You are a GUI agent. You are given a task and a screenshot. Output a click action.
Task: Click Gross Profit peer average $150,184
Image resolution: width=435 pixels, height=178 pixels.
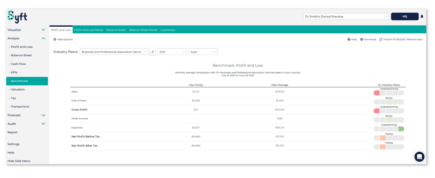280,110
